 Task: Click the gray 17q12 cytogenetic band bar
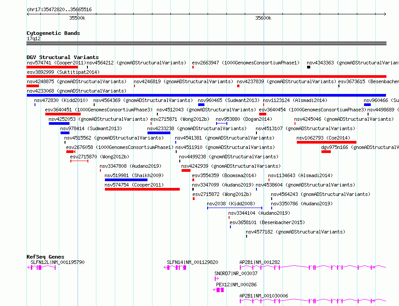pyautogui.click(x=206, y=43)
